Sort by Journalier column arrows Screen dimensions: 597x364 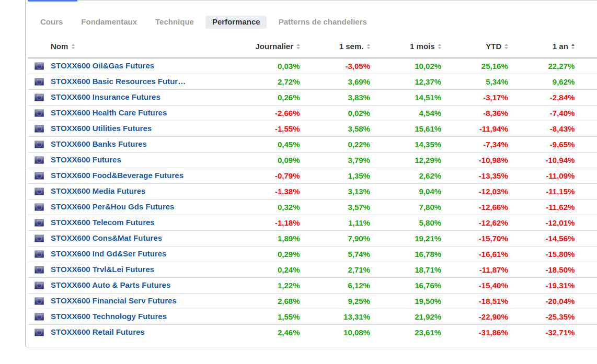pos(298,46)
